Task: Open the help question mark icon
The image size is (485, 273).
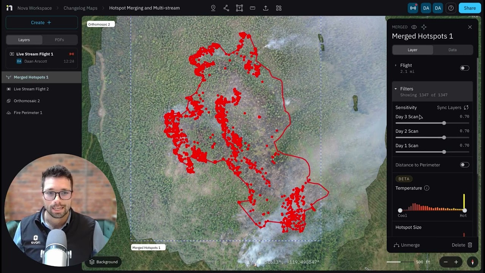Action: coord(451,8)
